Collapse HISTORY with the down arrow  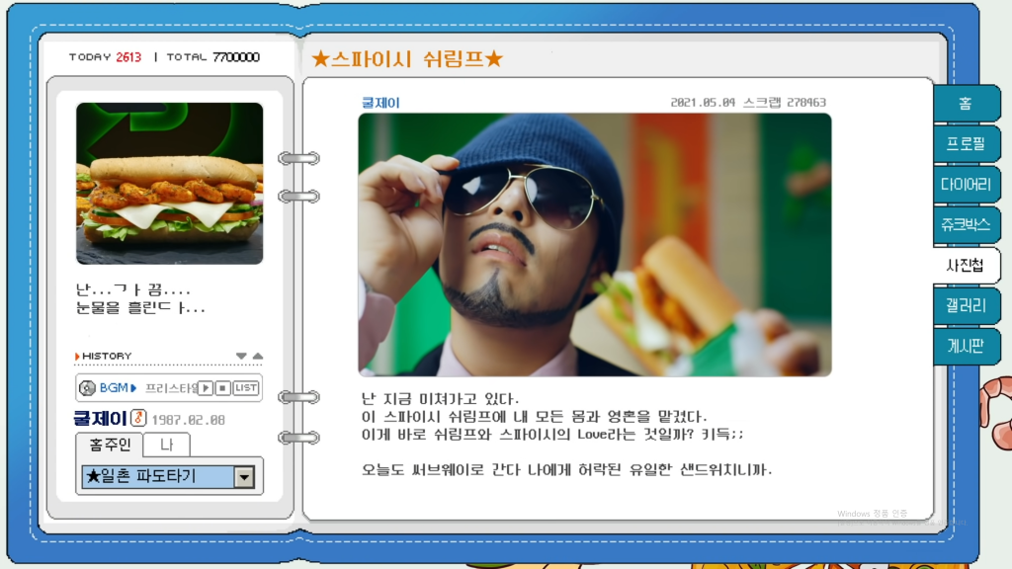point(241,356)
